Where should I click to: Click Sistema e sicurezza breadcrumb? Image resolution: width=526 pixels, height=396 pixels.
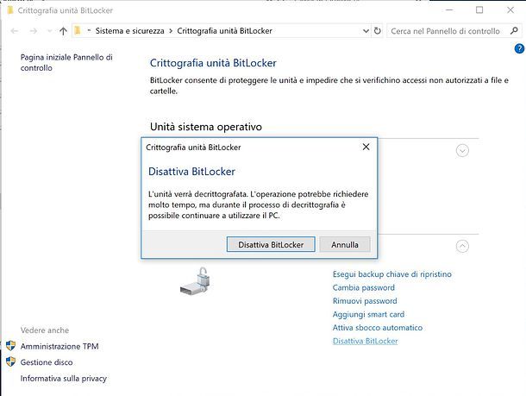pos(130,31)
